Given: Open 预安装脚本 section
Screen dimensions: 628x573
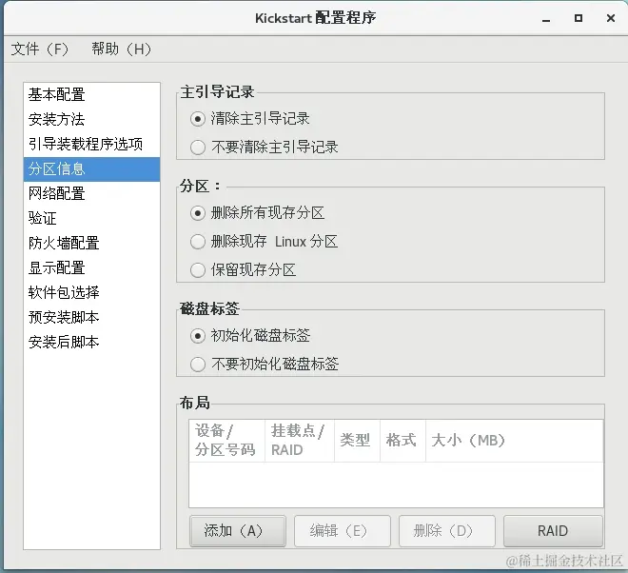Looking at the screenshot, I should [91, 317].
